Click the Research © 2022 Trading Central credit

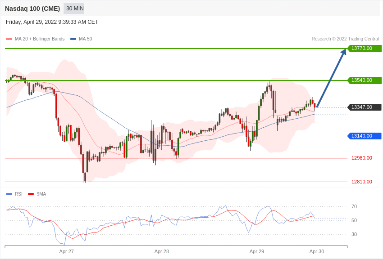[345, 39]
